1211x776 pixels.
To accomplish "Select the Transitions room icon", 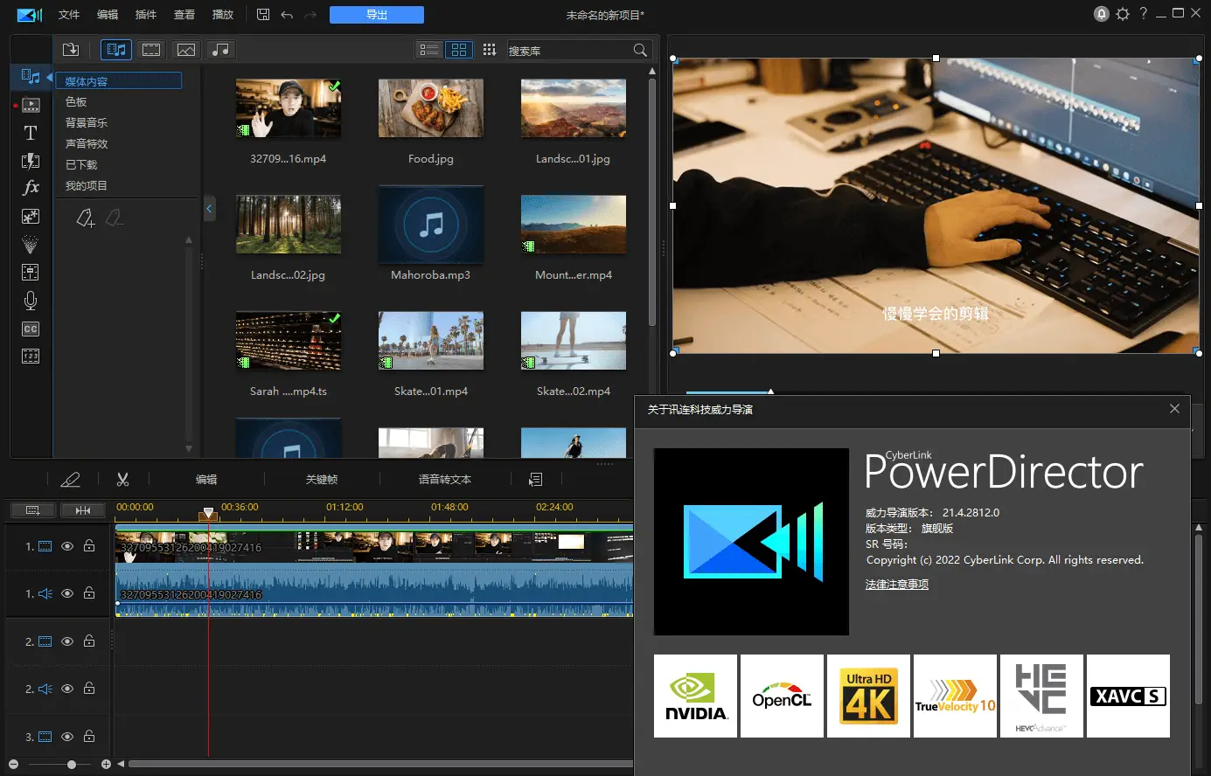I will click(x=30, y=161).
